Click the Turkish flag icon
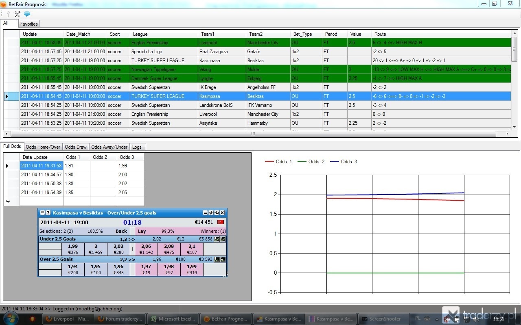Viewport: 521px width, 325px height. [221, 222]
